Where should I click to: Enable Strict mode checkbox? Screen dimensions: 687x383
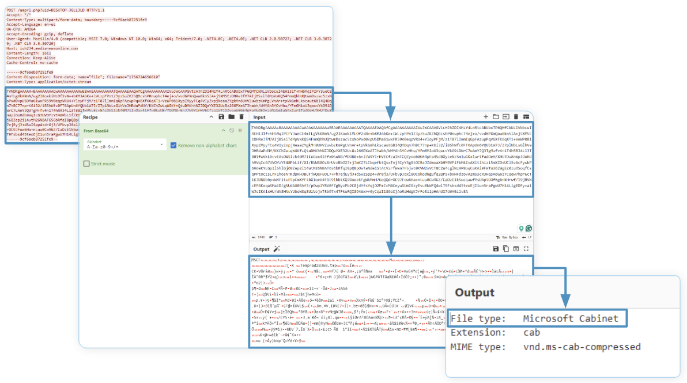(86, 164)
